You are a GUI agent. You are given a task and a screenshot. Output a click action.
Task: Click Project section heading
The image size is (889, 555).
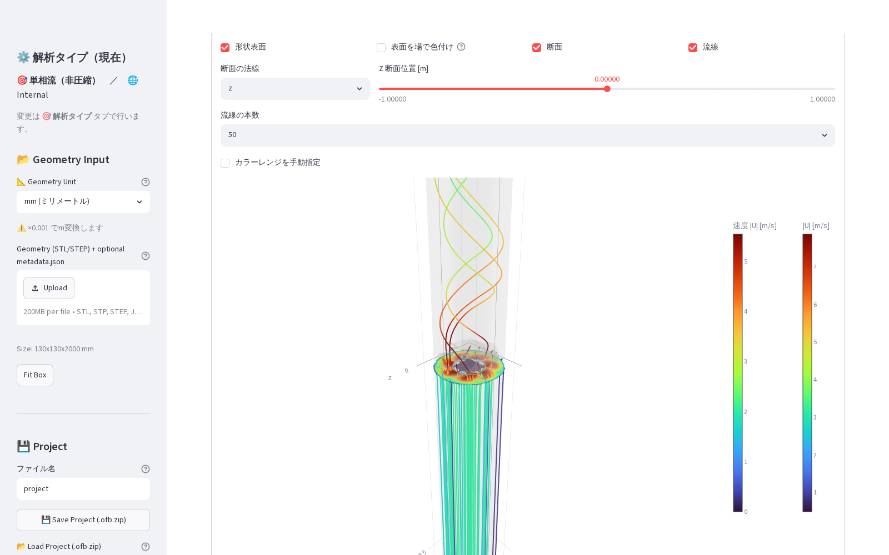click(42, 447)
